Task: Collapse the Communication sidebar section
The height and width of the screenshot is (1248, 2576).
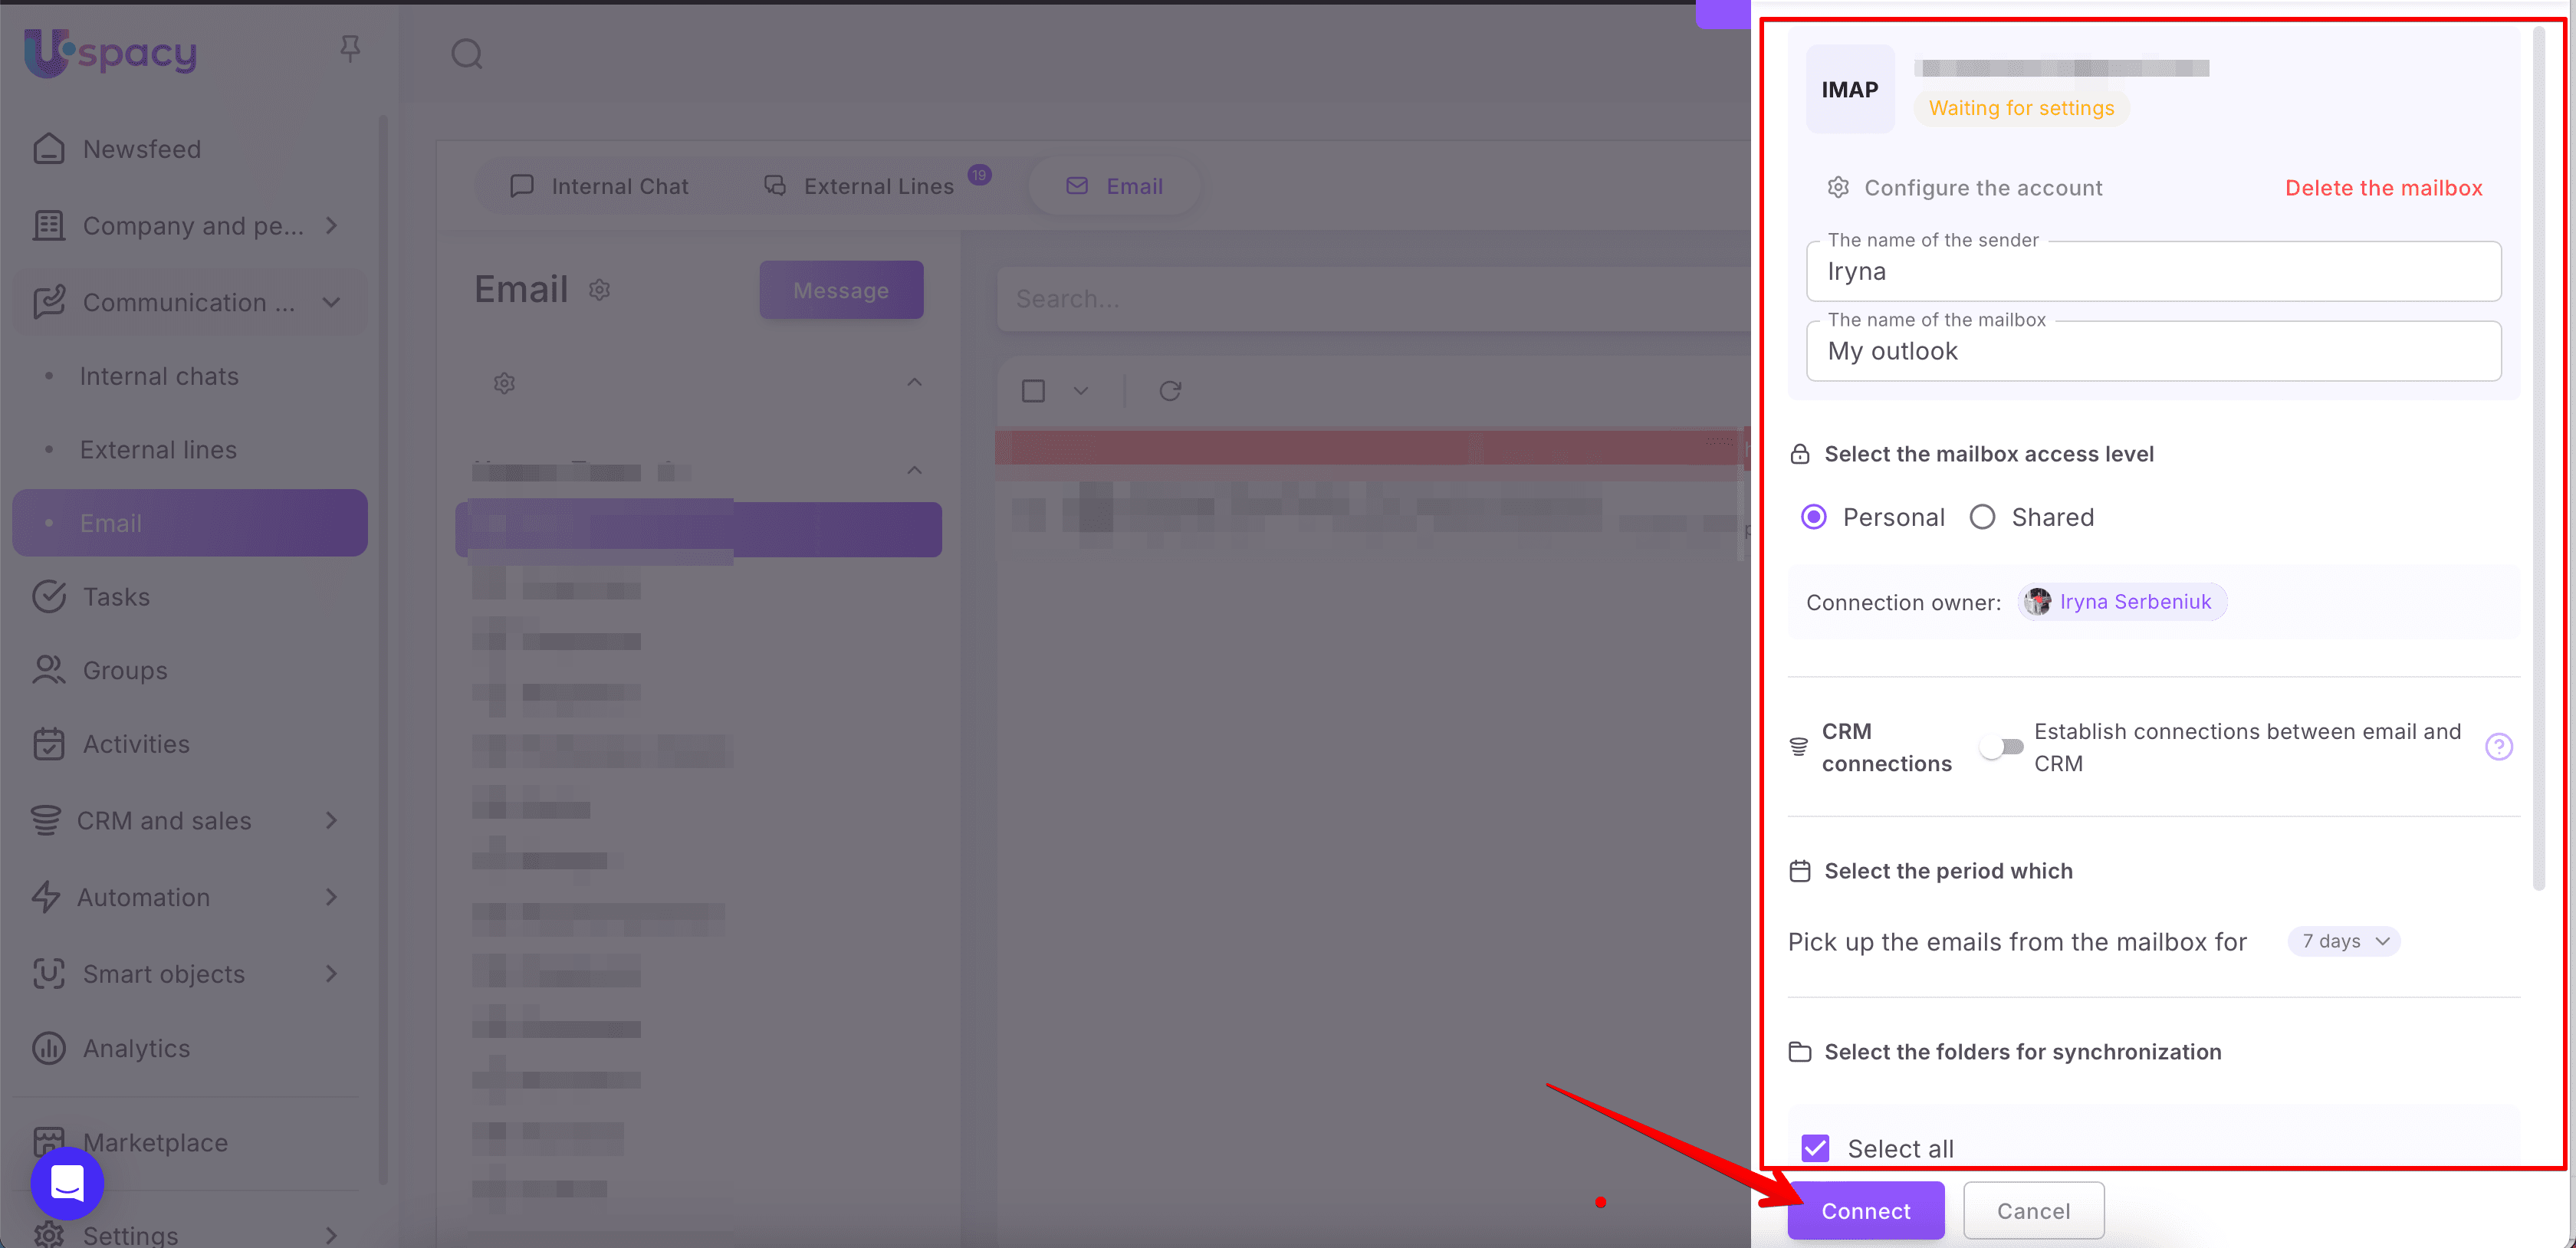Action: pos(331,302)
